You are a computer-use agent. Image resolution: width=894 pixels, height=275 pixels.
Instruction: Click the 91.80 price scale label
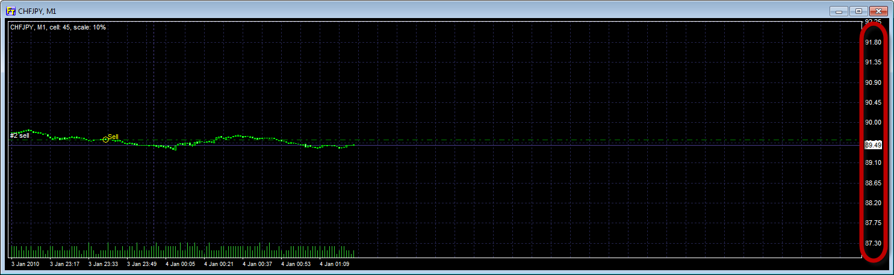[873, 43]
